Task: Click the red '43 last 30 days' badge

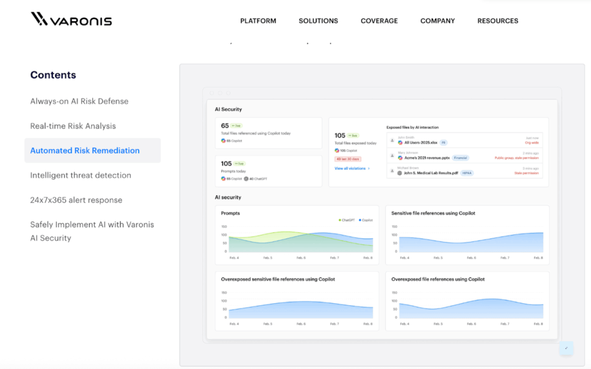Action: pos(348,159)
